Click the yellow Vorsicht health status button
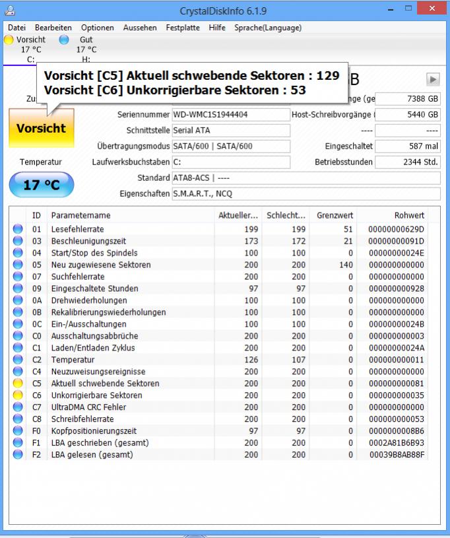Viewport: 450px width, 538px height. (41, 128)
